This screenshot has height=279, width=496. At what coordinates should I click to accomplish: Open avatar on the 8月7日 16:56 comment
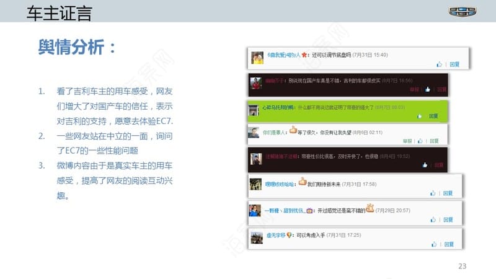point(256,84)
